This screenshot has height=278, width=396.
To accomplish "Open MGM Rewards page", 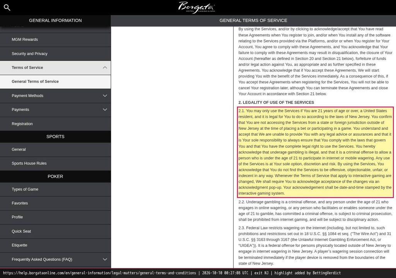I will [55, 40].
